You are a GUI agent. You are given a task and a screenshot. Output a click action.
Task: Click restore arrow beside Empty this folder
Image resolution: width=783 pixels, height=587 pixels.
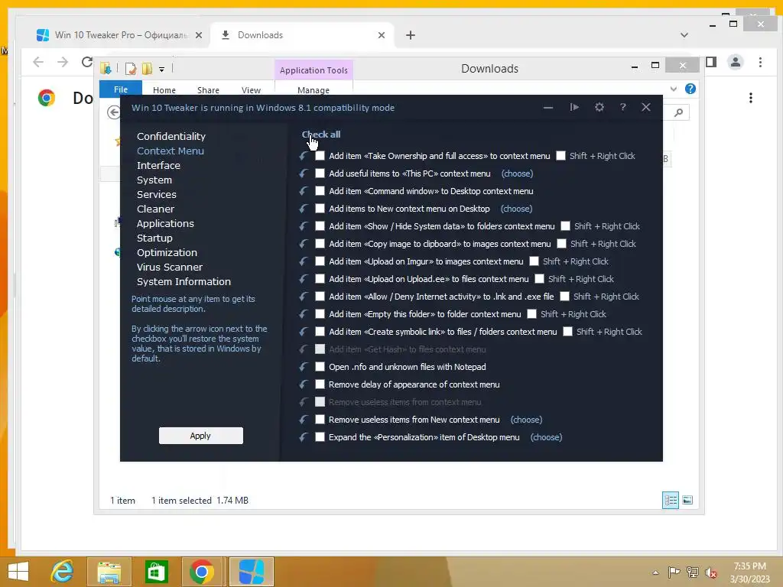coord(303,314)
